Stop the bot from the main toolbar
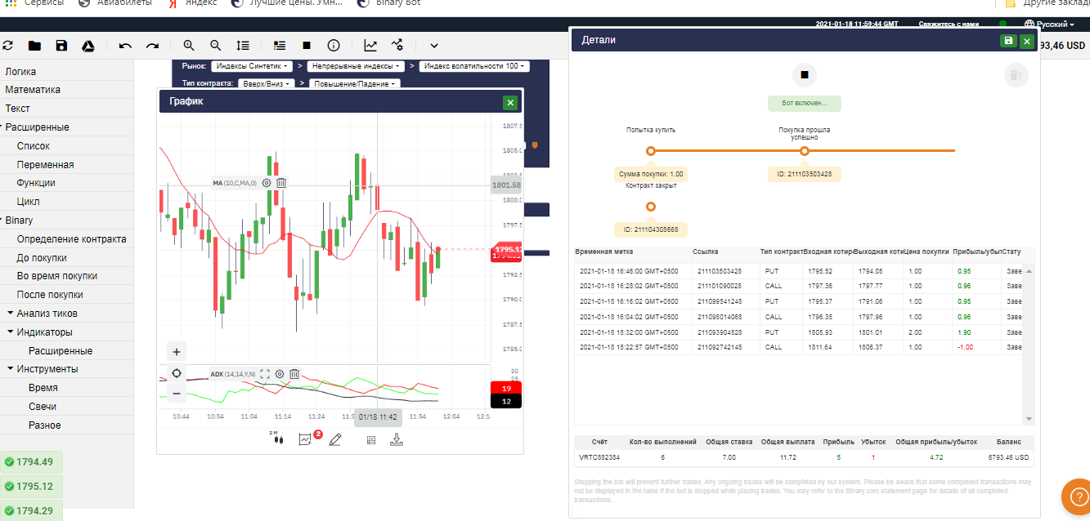This screenshot has width=1090, height=521. [307, 46]
